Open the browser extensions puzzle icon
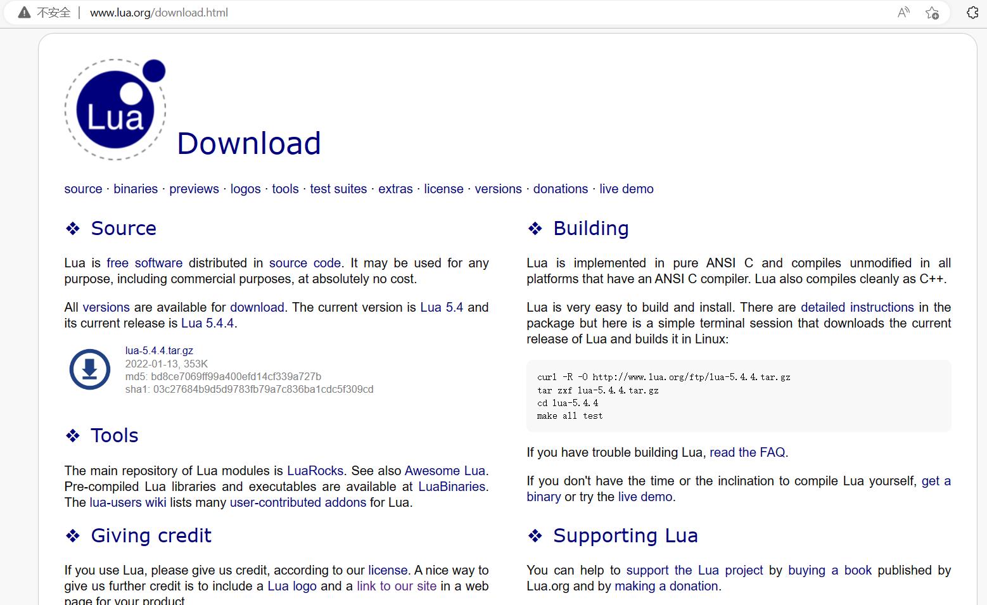Screen dimensions: 987x605 972,13
